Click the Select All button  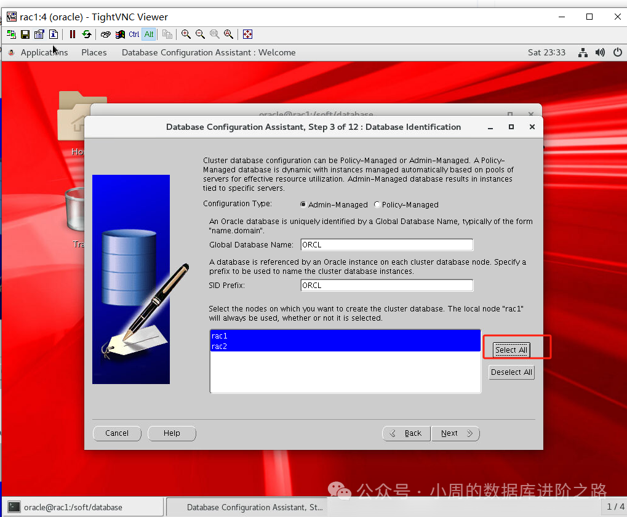pos(511,350)
